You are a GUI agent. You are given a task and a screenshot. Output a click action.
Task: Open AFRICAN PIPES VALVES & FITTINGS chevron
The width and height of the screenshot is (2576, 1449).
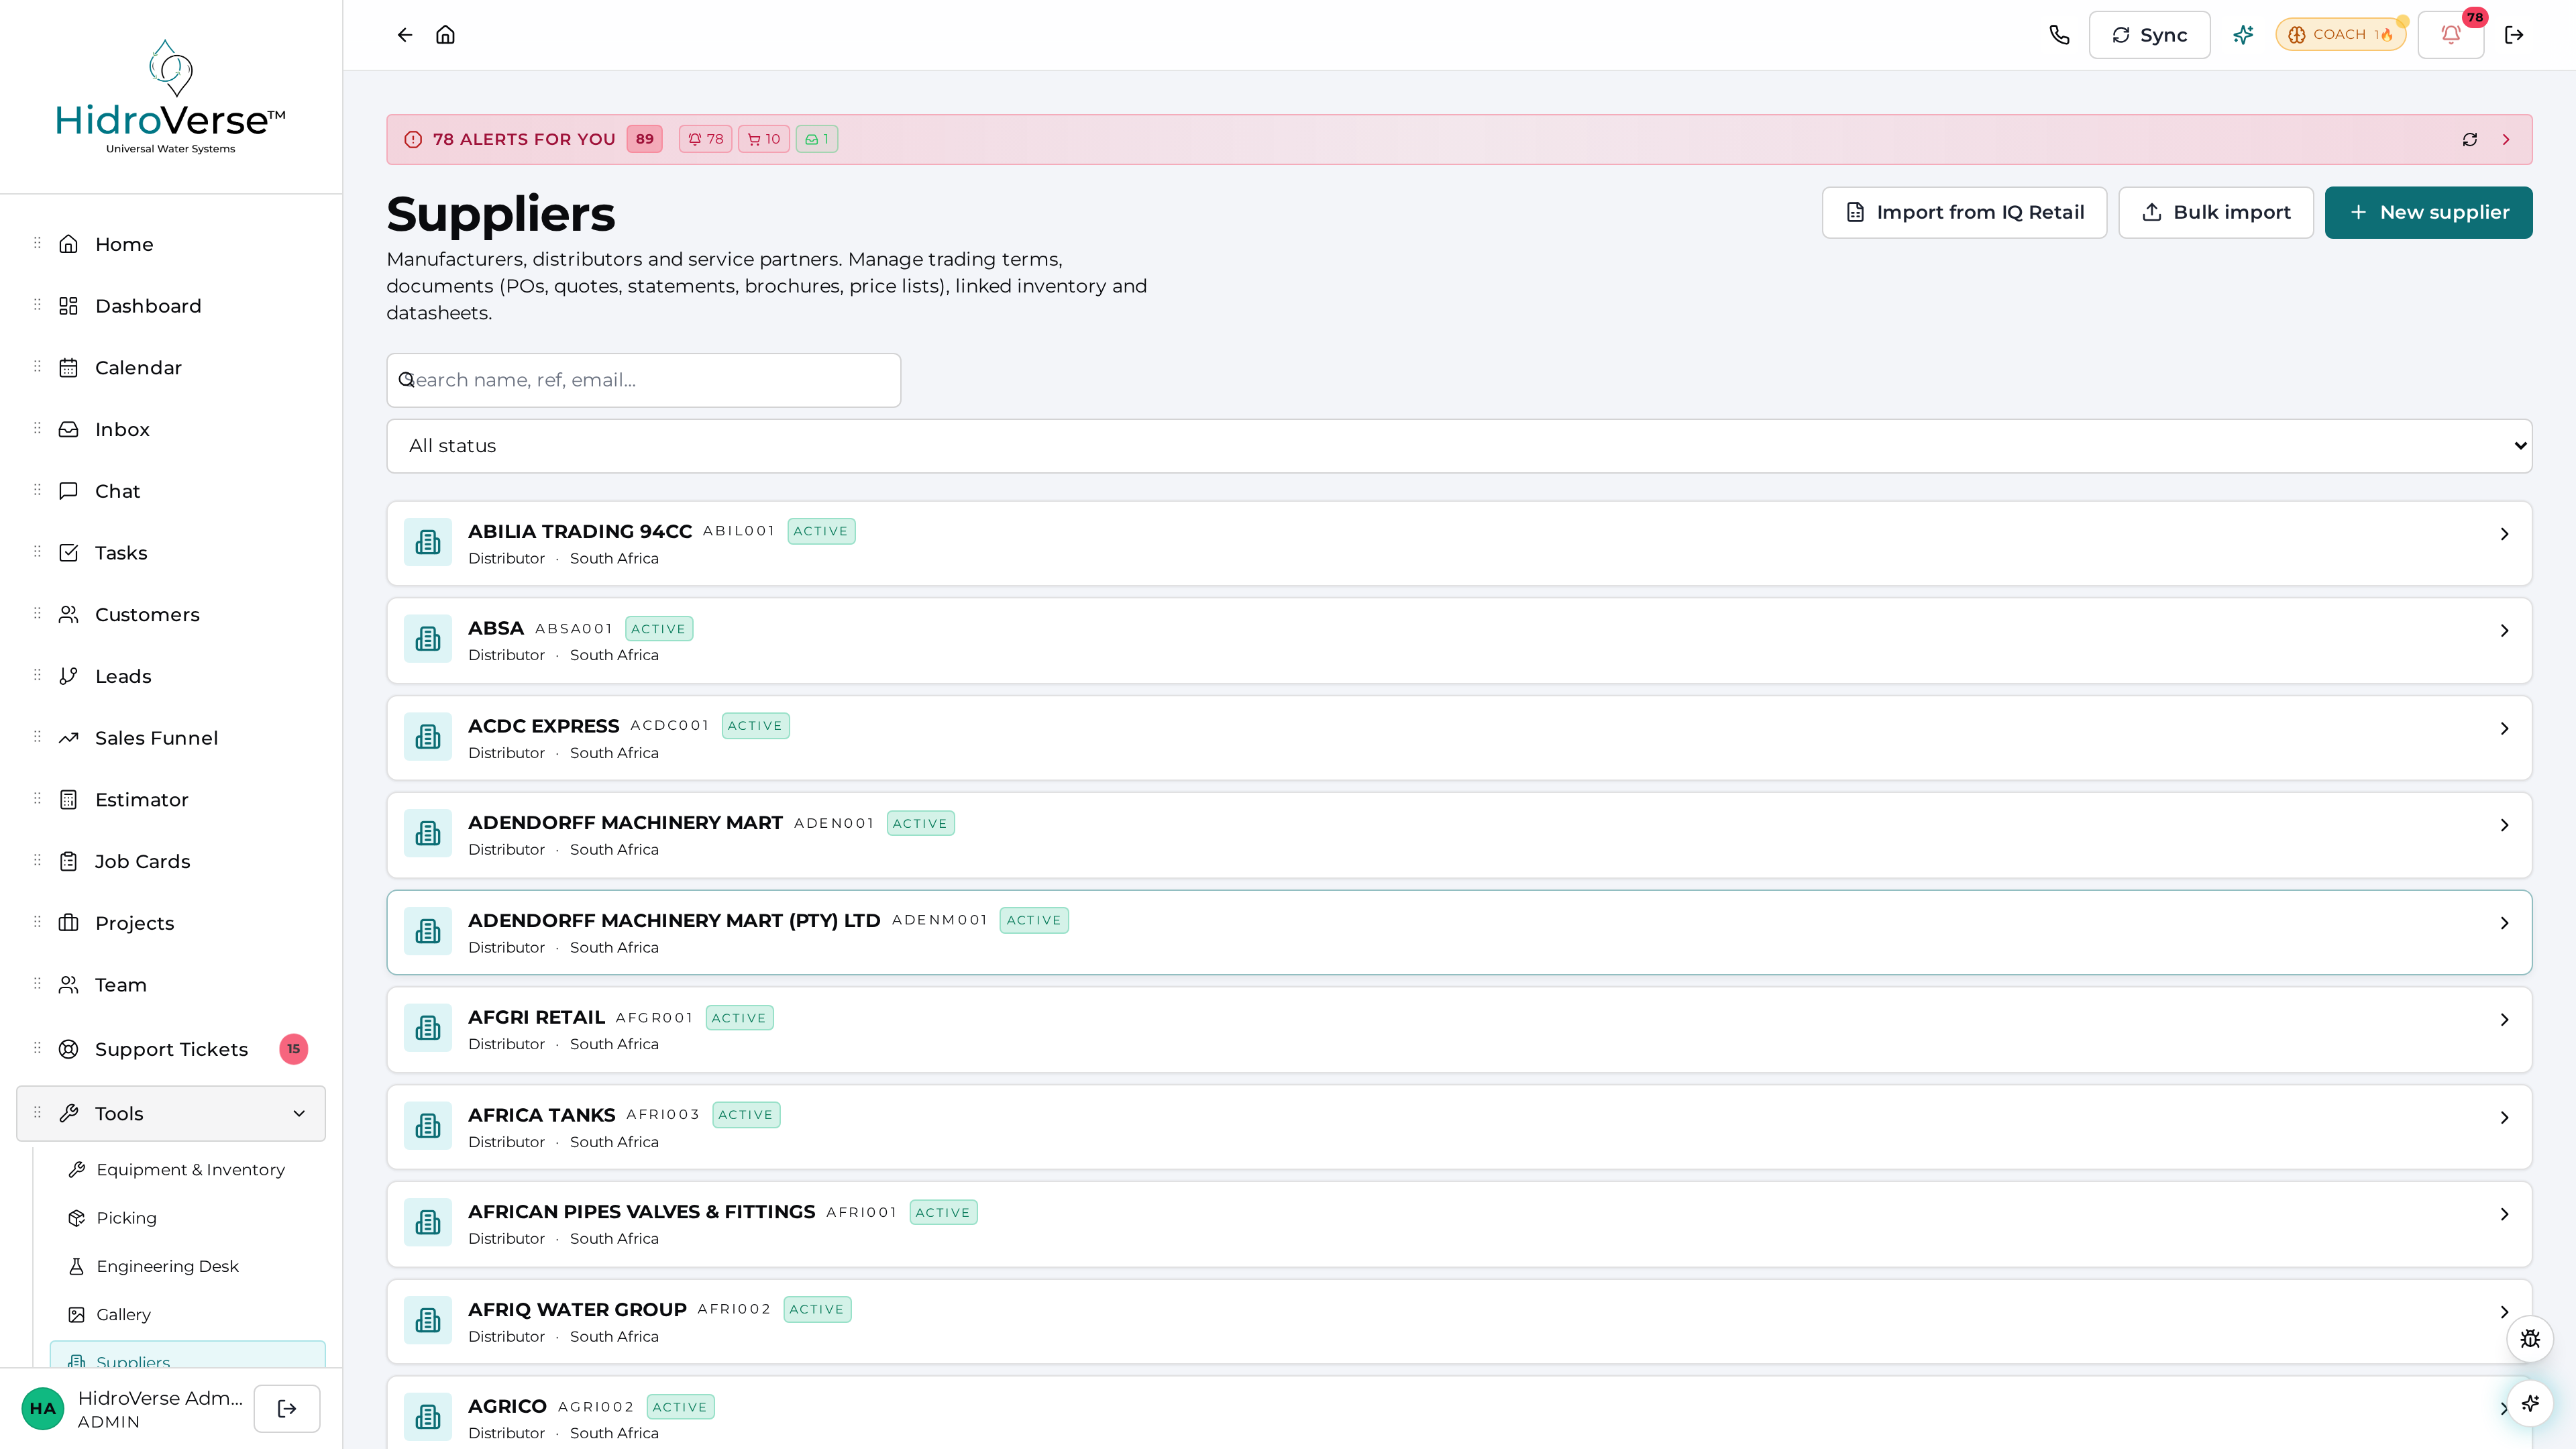point(2504,1214)
